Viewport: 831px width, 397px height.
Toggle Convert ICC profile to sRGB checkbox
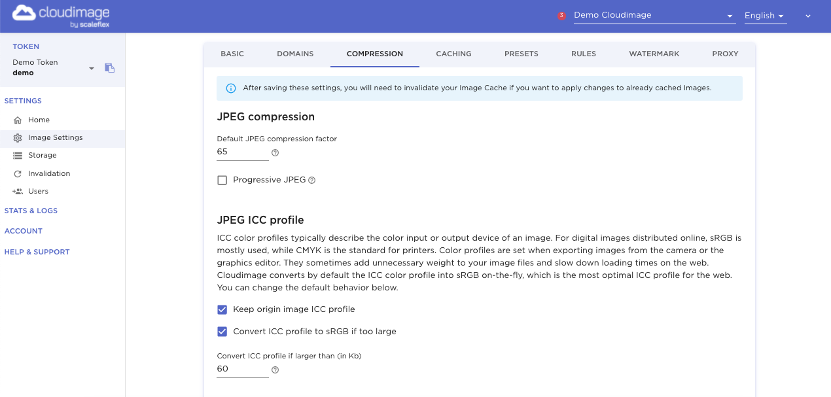(x=222, y=332)
